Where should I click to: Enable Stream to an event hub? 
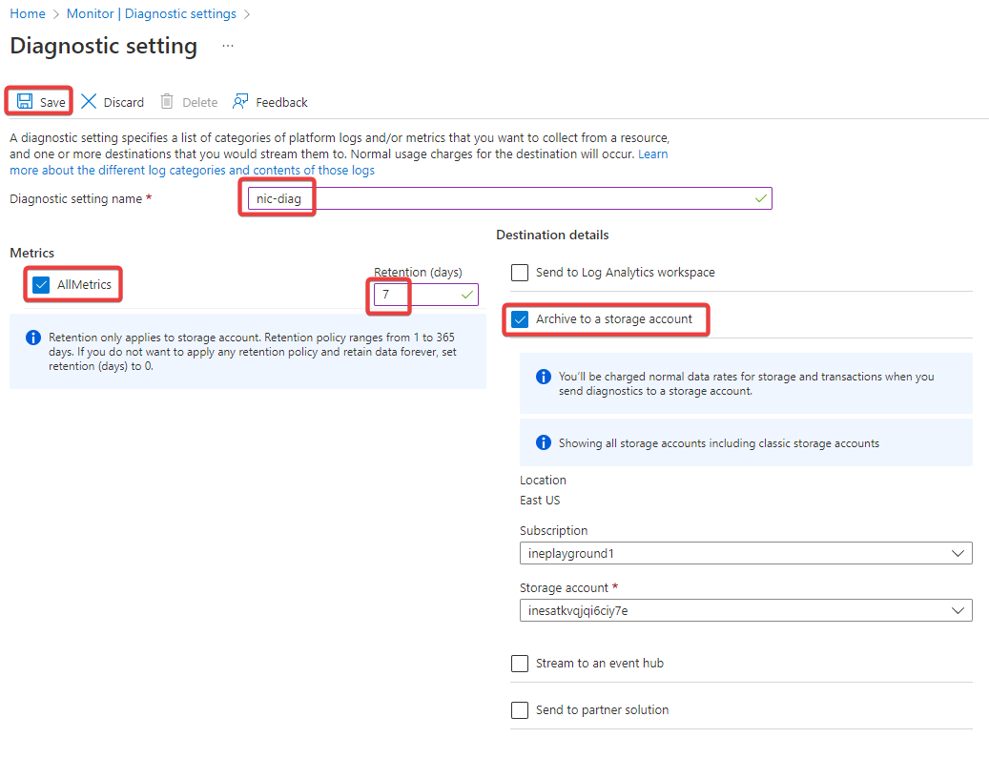point(520,664)
